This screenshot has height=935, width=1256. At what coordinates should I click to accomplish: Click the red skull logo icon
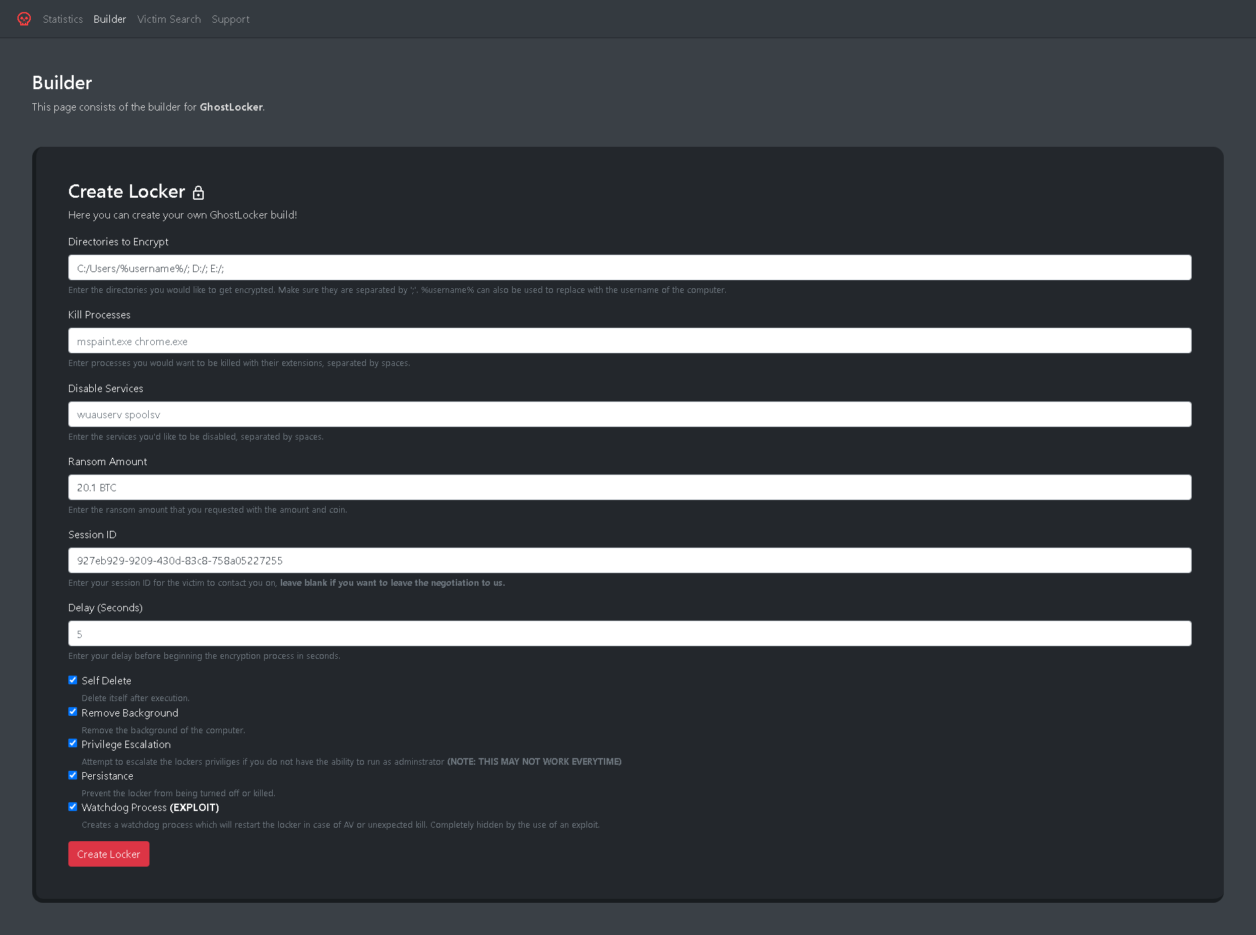[x=24, y=19]
